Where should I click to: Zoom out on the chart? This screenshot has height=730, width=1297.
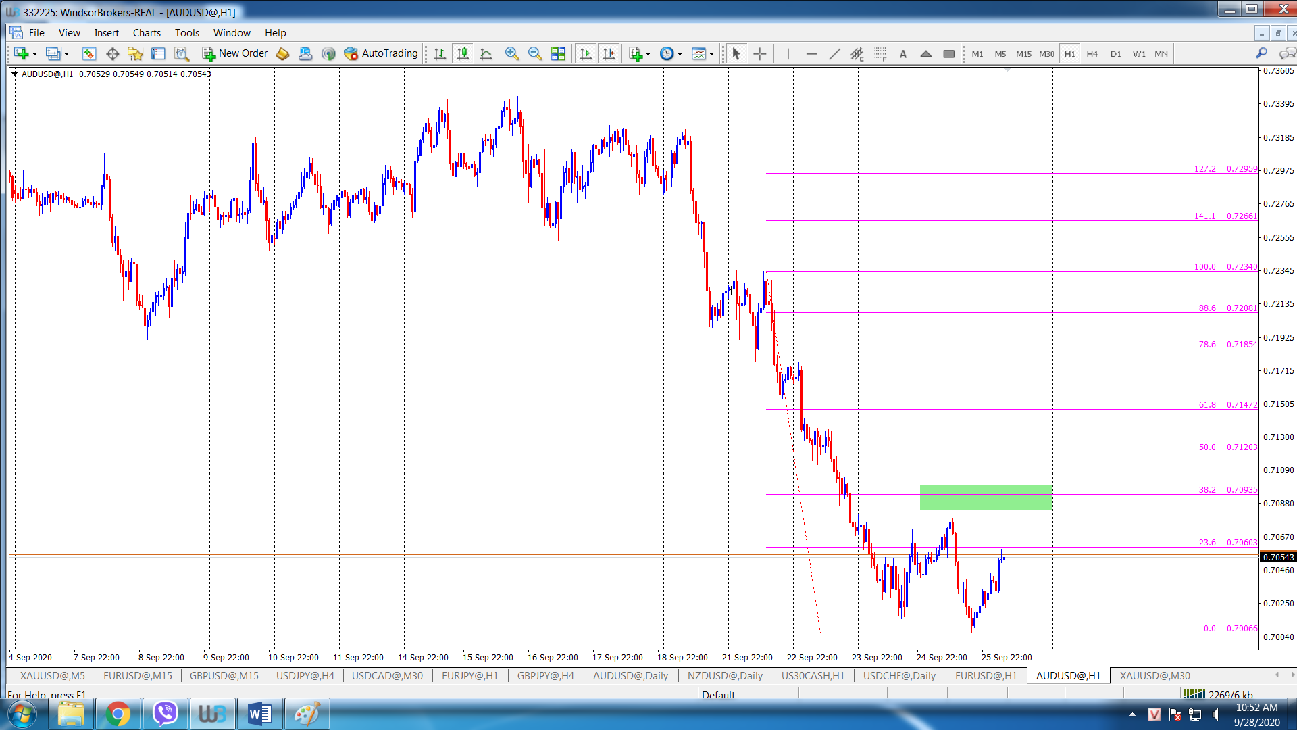(535, 53)
